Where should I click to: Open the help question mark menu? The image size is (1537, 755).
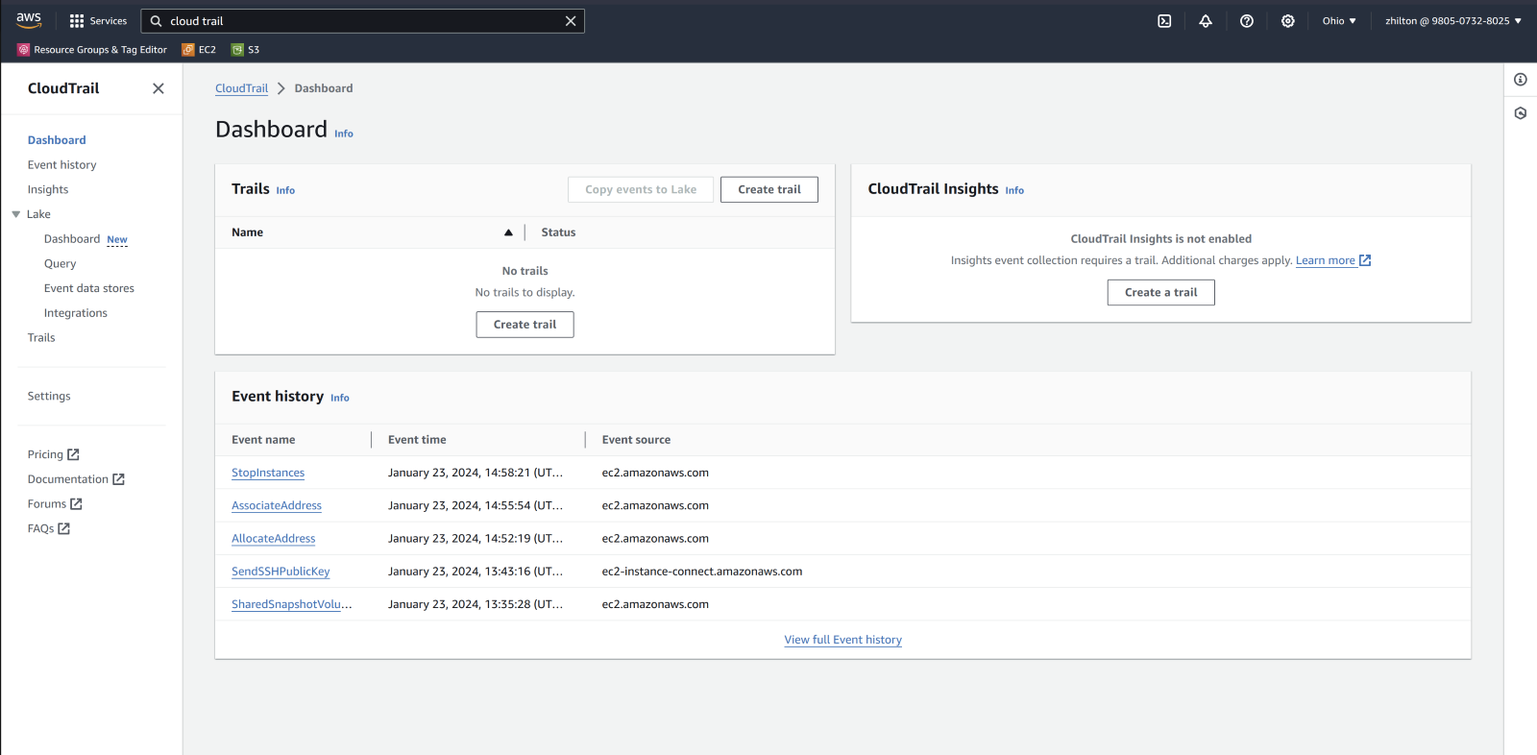tap(1247, 21)
